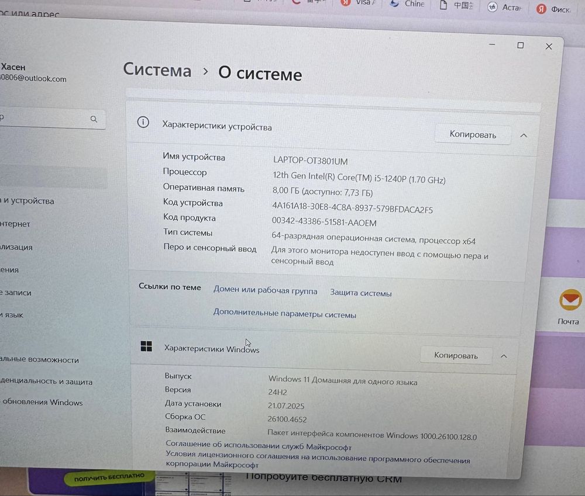Click the Windows logo beside Характеристики Windows
Screen dimensions: 585x496
click(146, 346)
